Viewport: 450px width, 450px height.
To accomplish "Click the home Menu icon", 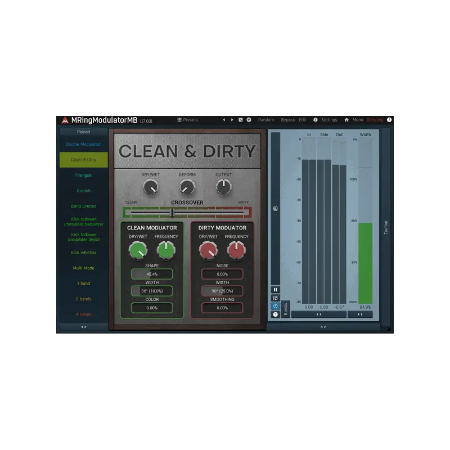I will click(x=346, y=120).
